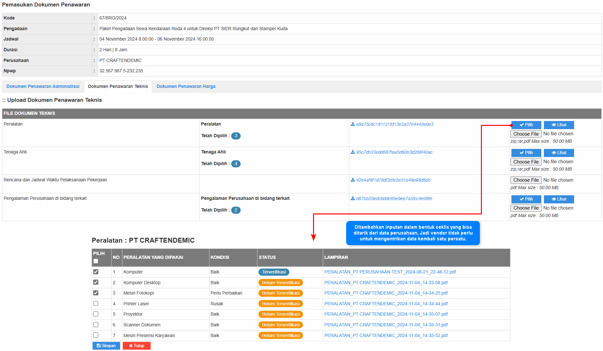Open the Mesin Presensi Karyawan attachment link
The height and width of the screenshot is (351, 603).
[386, 335]
